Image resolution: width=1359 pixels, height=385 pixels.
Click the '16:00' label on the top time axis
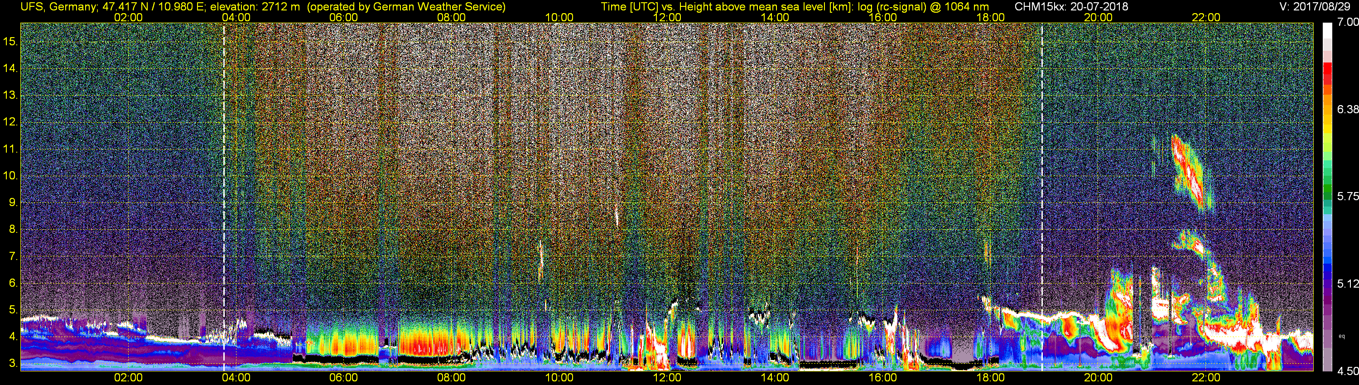point(882,17)
